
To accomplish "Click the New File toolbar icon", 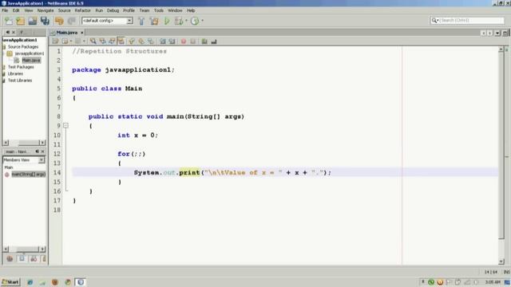I will click(9, 22).
